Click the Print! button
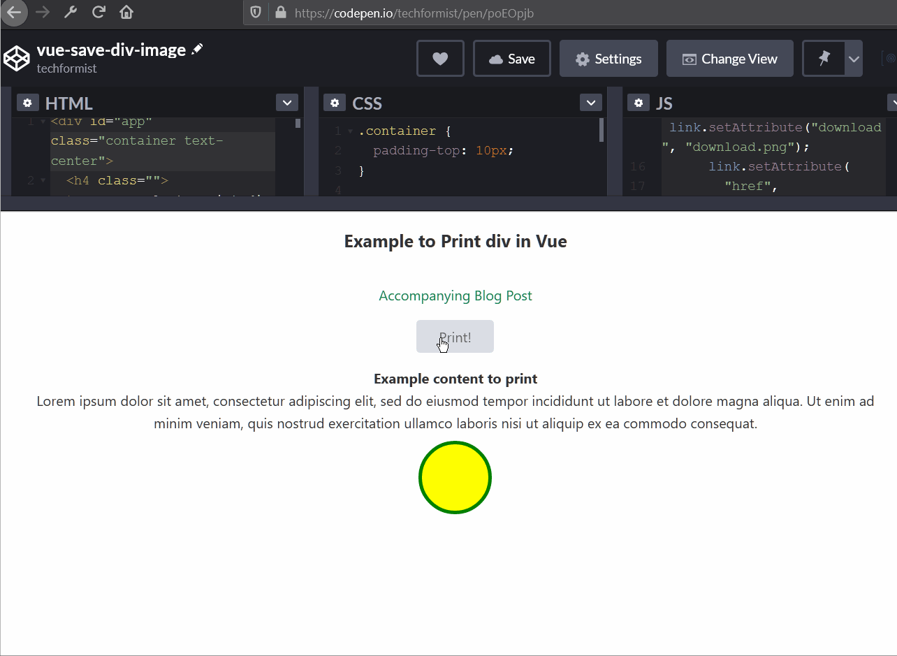 [455, 336]
